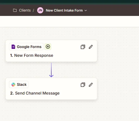Image resolution: width=139 pixels, height=121 pixels.
Task: Click the Slack app badge
Action: point(19,85)
